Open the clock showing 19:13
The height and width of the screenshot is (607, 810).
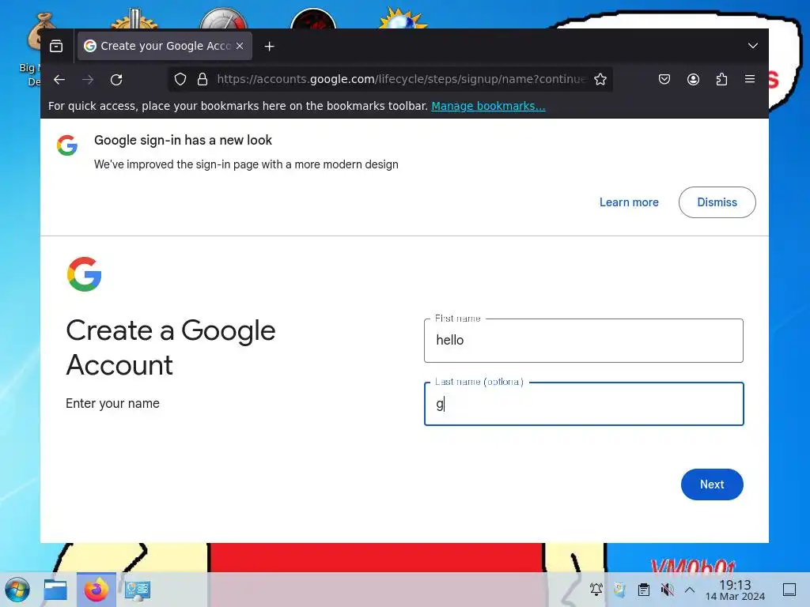point(735,590)
